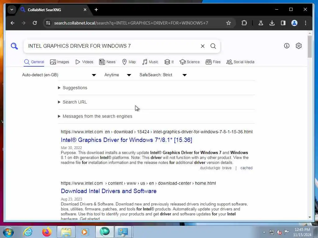
Task: Toggle the browser side panel icon
Action: point(283,23)
